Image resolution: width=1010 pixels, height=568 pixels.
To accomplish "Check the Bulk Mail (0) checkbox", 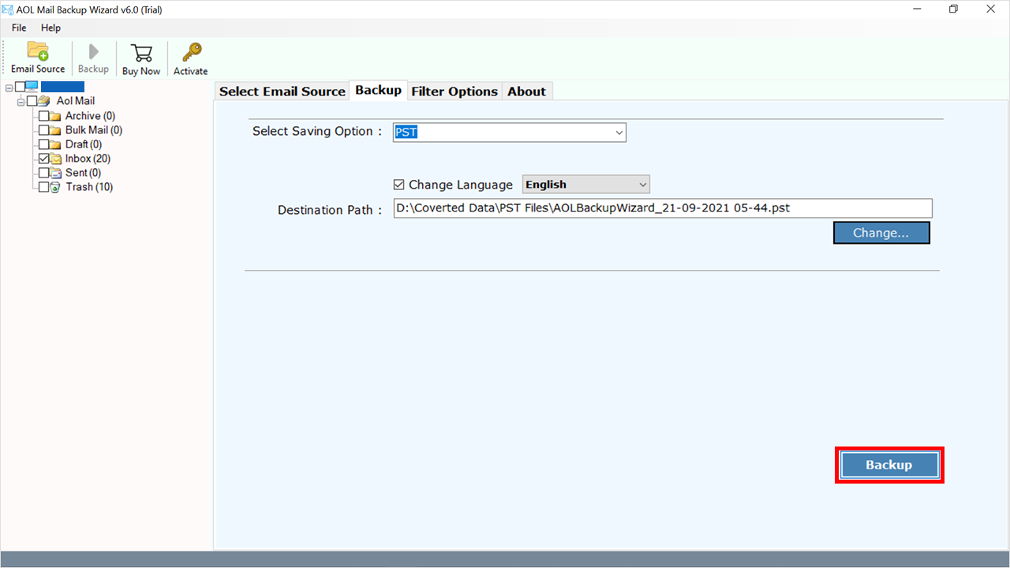I will (x=43, y=130).
